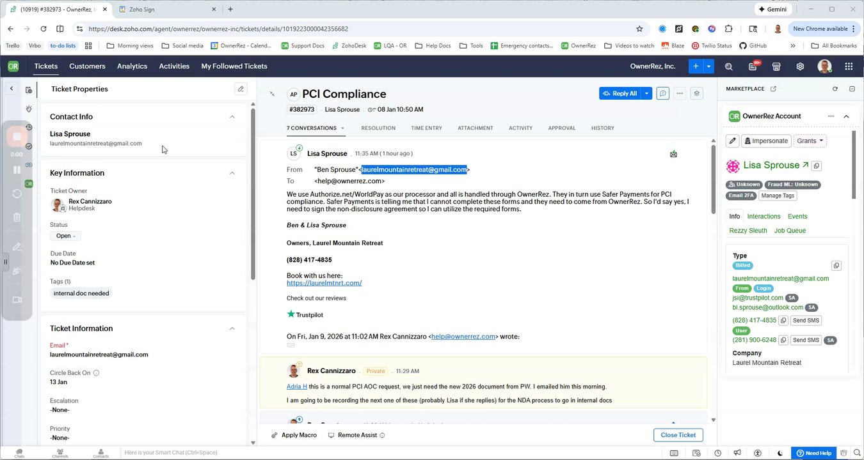Open the Chats icon in the bottom bar
The width and height of the screenshot is (864, 460).
coord(19,452)
